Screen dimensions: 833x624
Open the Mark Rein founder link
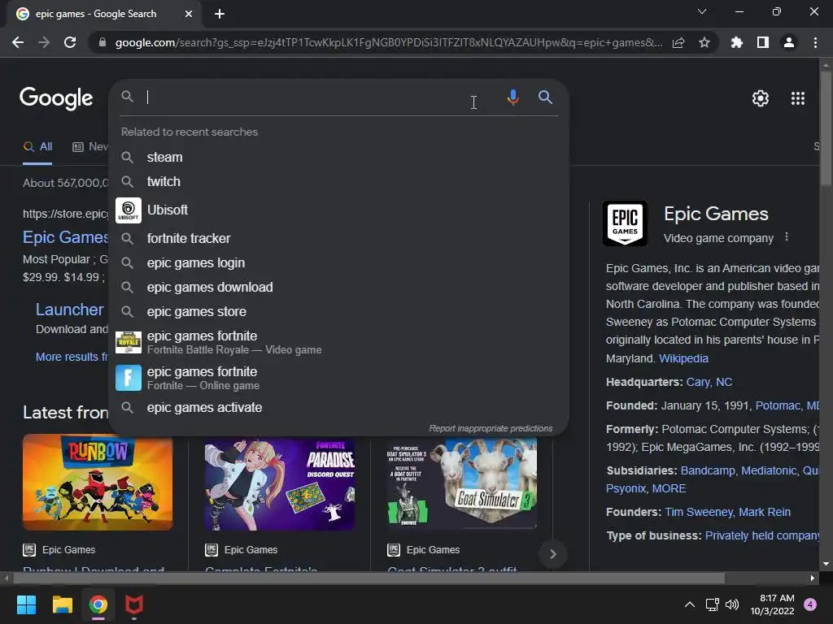[765, 512]
